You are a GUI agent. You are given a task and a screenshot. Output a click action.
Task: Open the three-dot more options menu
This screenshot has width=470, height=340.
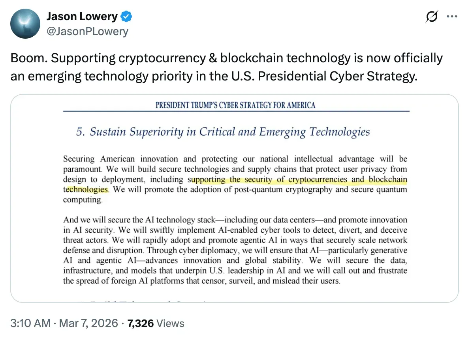click(x=452, y=17)
